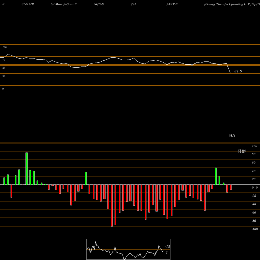The image size is (260, 260).
Task: Click the '-100' label on MR right axis
Action: (254, 229)
